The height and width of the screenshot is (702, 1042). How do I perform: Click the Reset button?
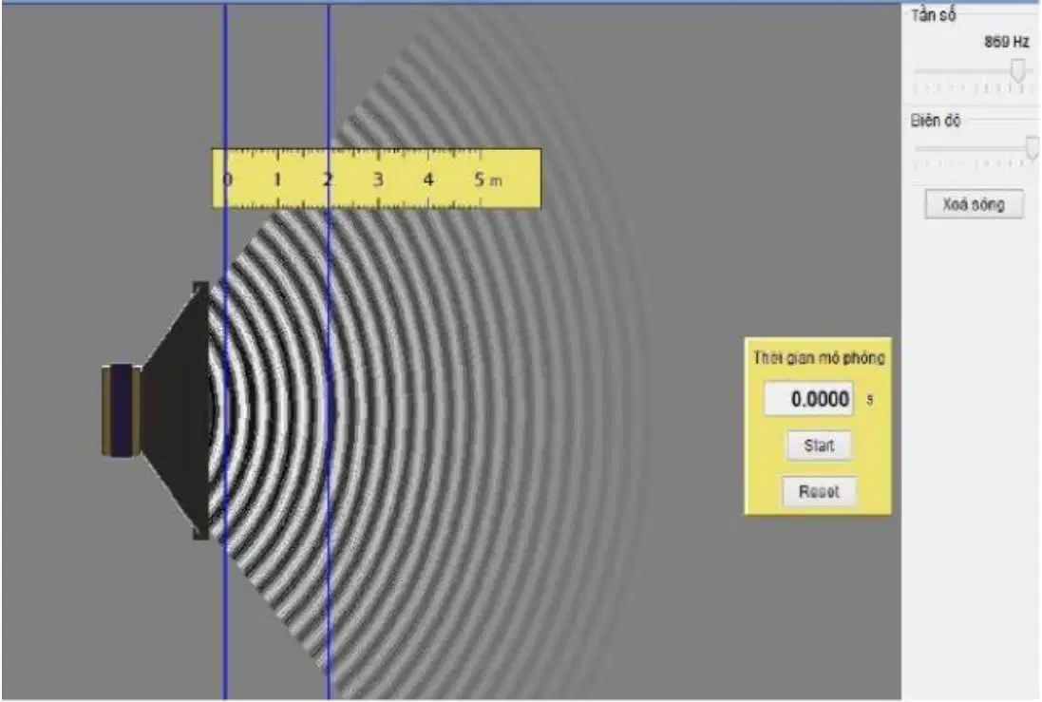click(x=819, y=492)
